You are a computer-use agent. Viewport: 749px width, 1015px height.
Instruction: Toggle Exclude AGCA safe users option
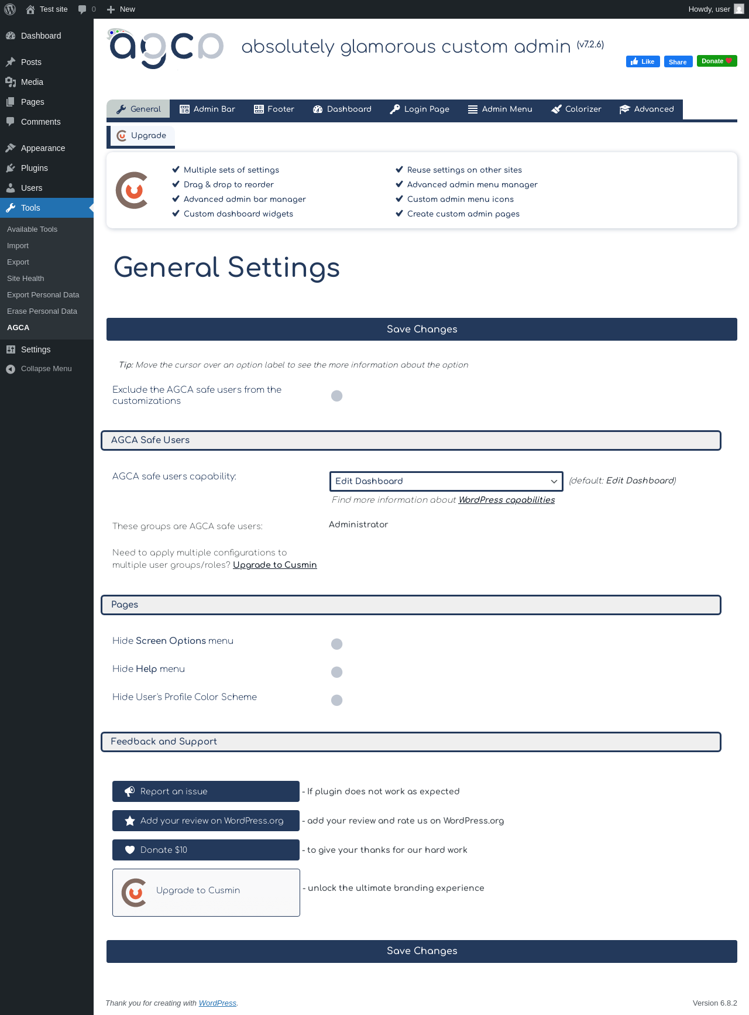(x=336, y=396)
